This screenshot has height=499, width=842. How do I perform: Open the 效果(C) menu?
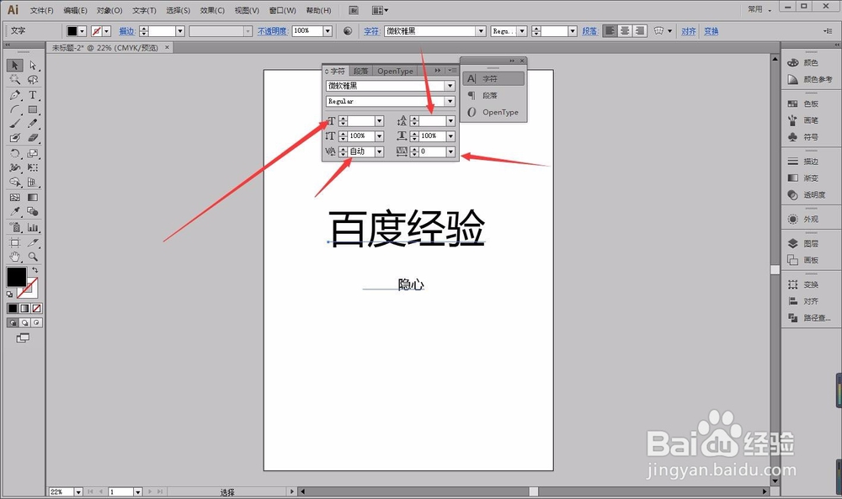tap(212, 10)
